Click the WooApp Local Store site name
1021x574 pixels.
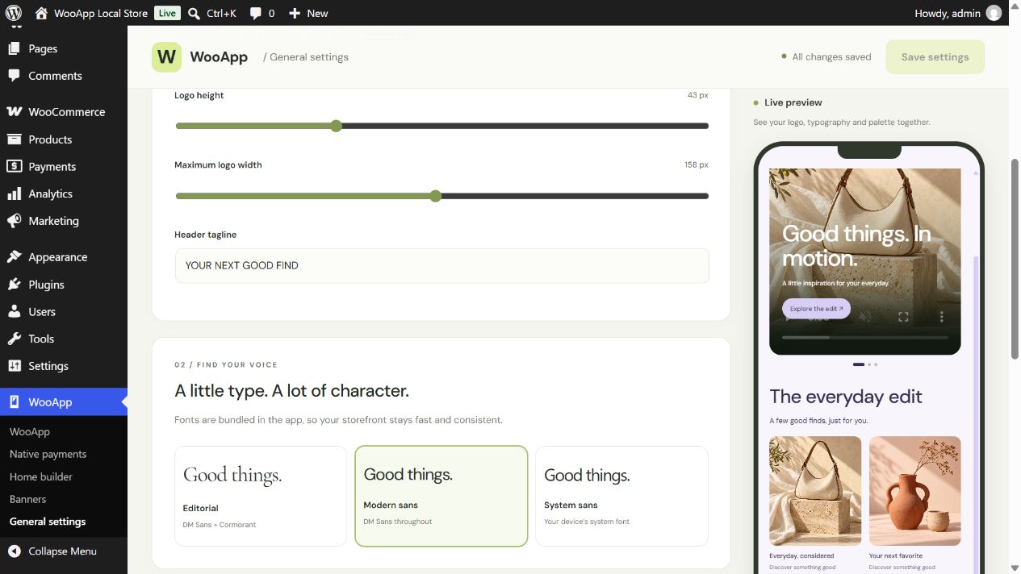101,13
